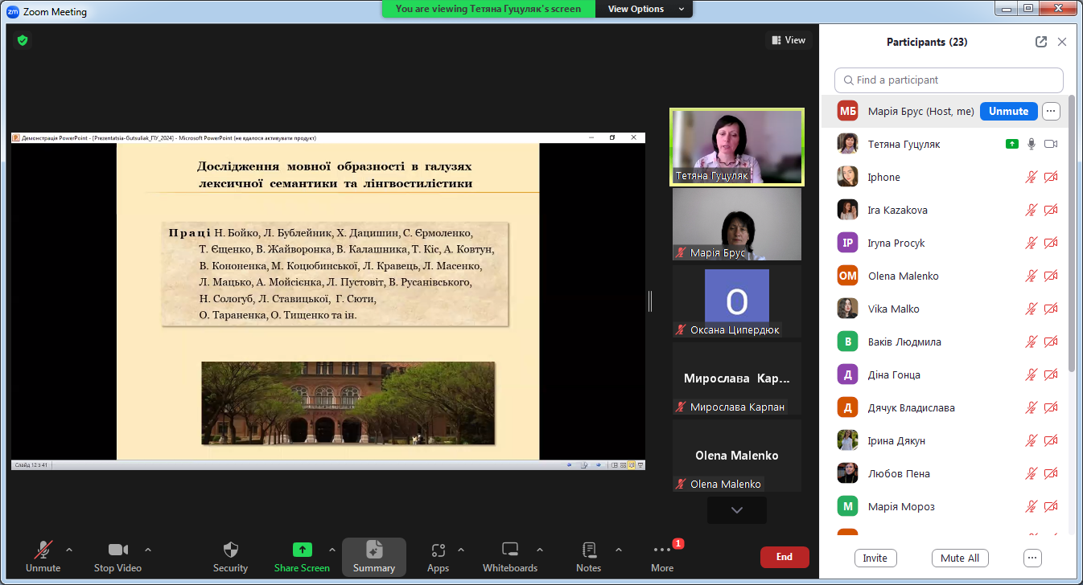Click the Summary sparkle icon
The height and width of the screenshot is (585, 1083).
point(373,550)
